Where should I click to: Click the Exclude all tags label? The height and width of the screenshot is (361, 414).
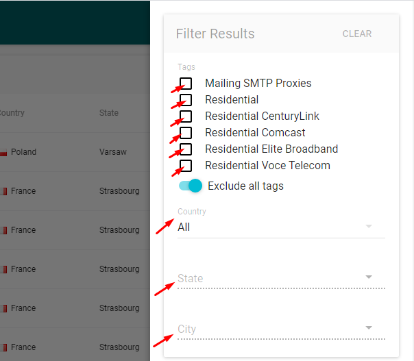245,186
